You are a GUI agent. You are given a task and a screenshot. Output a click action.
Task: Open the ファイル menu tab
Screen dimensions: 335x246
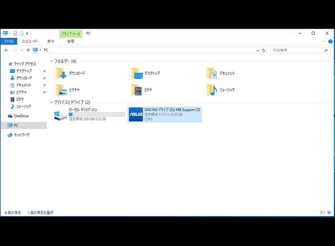(x=9, y=41)
